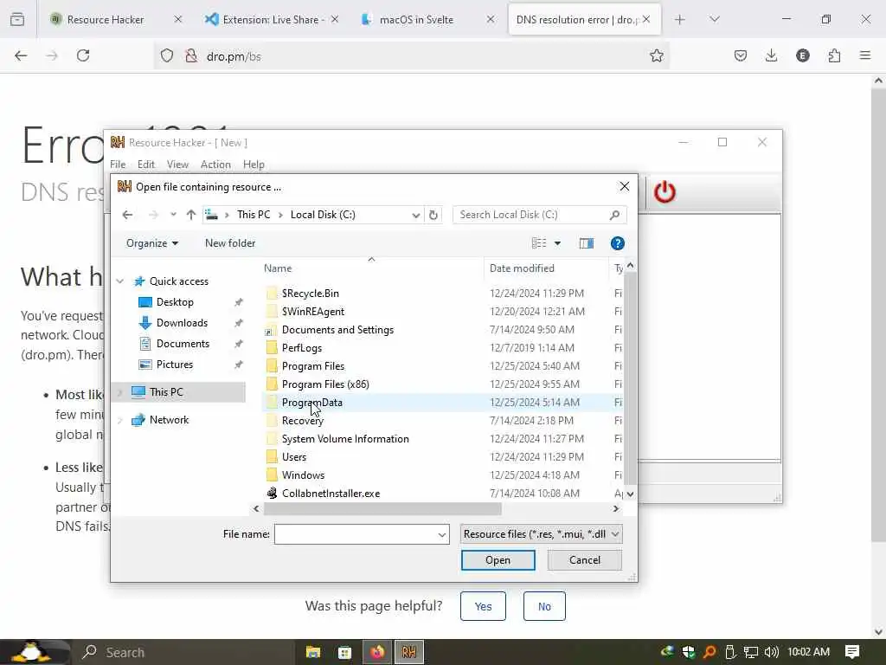Click the file list vertical scrollbar
The image size is (886, 665).
[x=630, y=378]
